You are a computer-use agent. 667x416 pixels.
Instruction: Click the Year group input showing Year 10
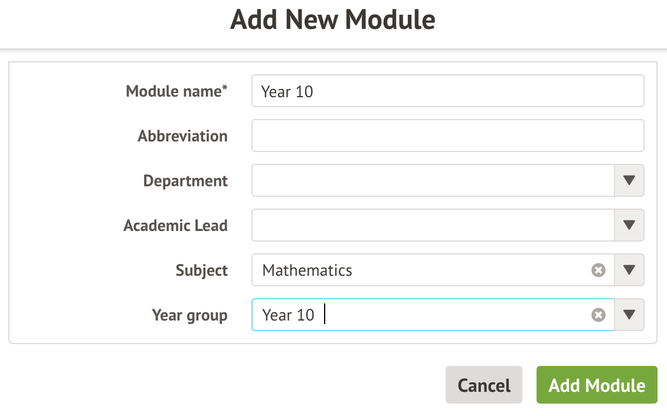point(413,315)
